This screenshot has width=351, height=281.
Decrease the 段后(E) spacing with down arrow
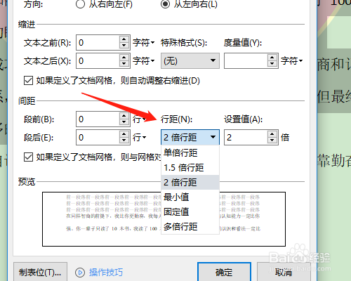pos(124,140)
